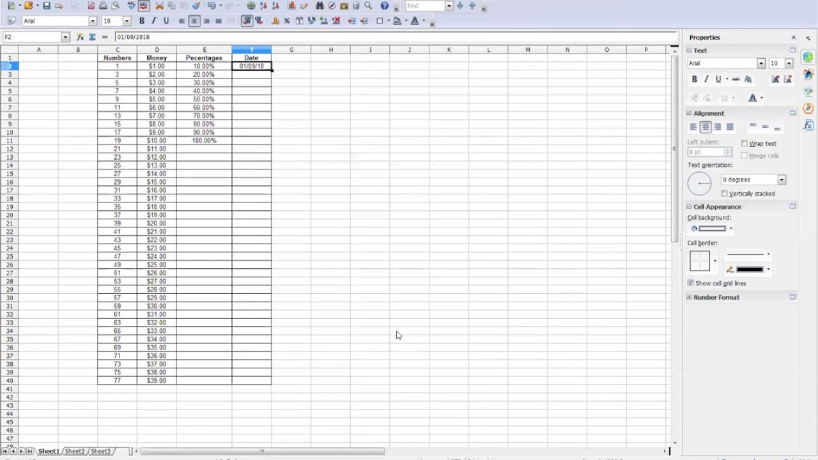Click the zoom magnifier toolbar icon

coord(368,6)
